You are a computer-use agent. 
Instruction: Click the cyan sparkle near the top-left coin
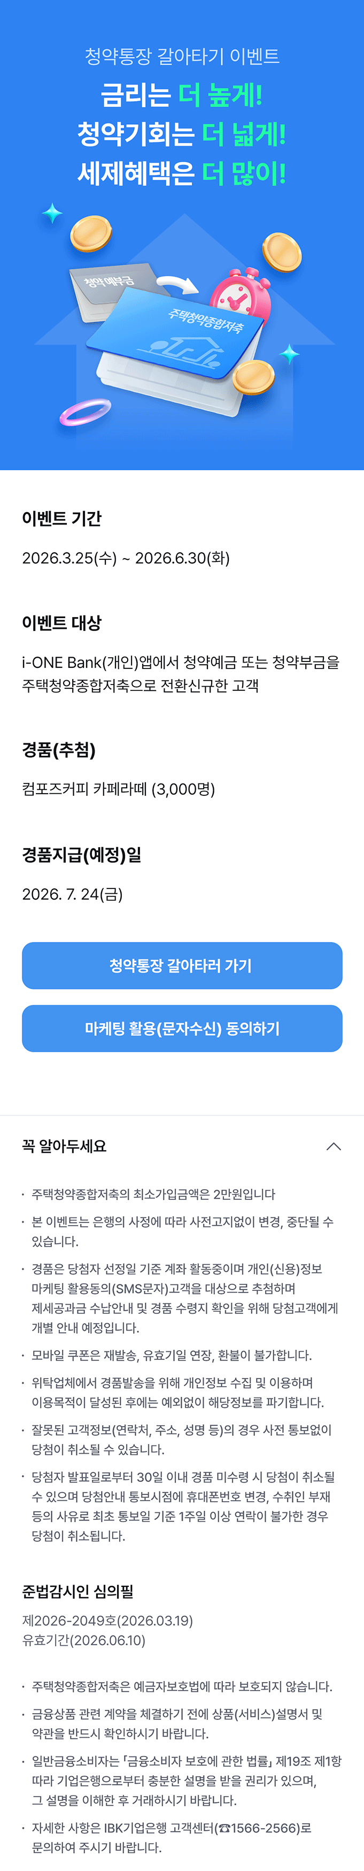52,214
